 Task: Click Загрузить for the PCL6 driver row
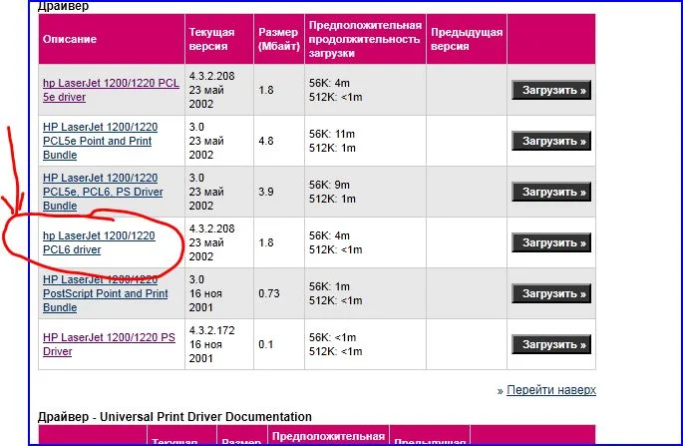click(551, 242)
